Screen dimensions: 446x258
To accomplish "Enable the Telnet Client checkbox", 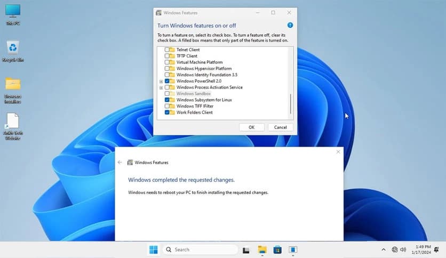I will pyautogui.click(x=167, y=50).
